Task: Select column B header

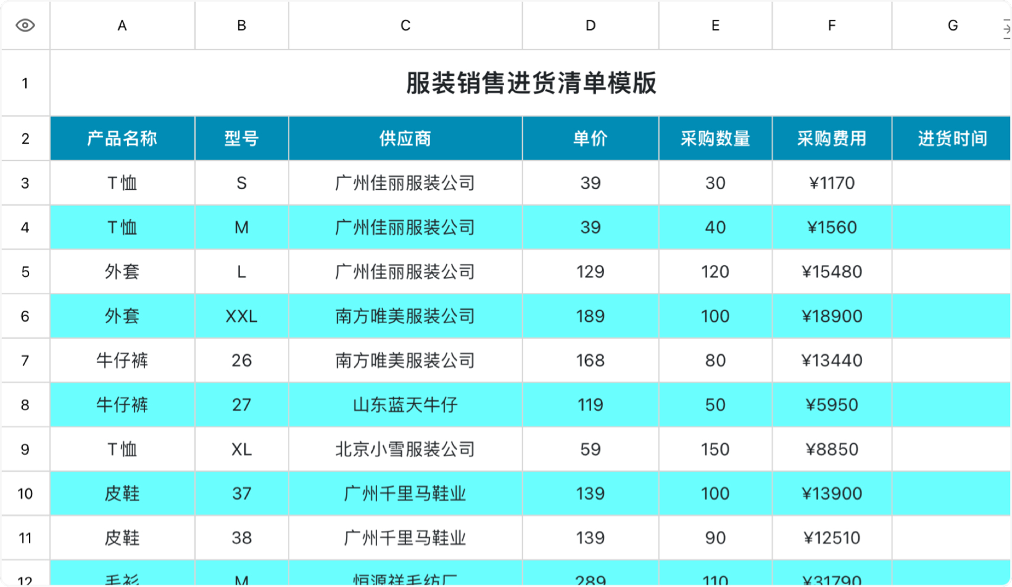Action: (242, 25)
